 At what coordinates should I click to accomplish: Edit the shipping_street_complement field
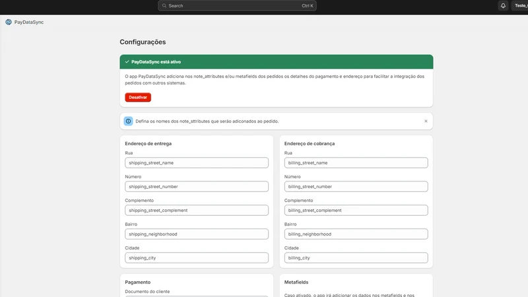click(197, 210)
